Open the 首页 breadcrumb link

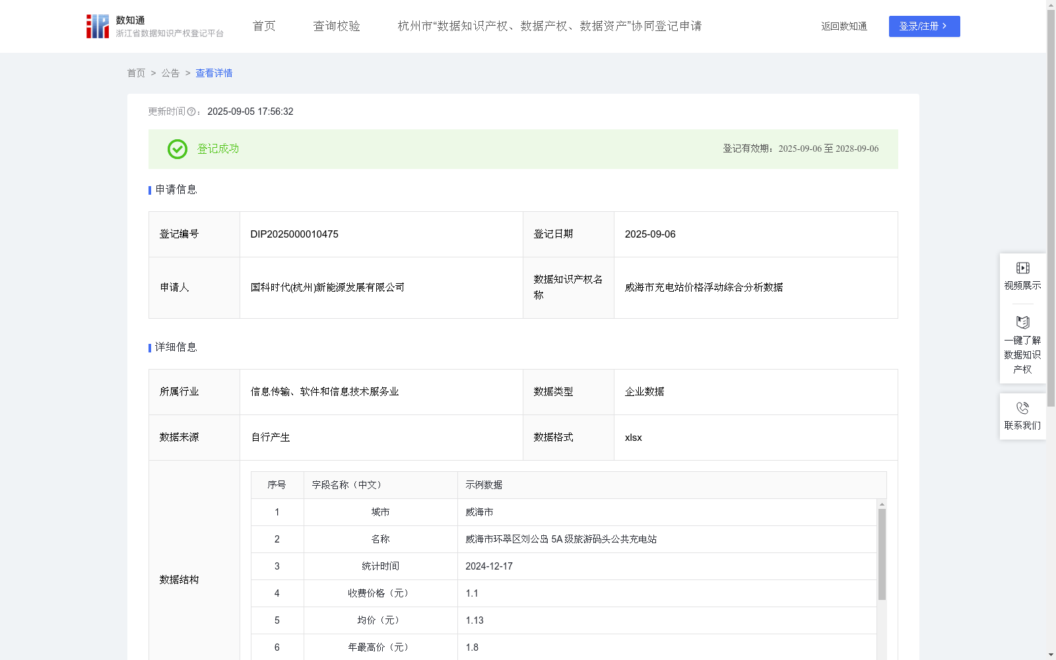click(136, 73)
